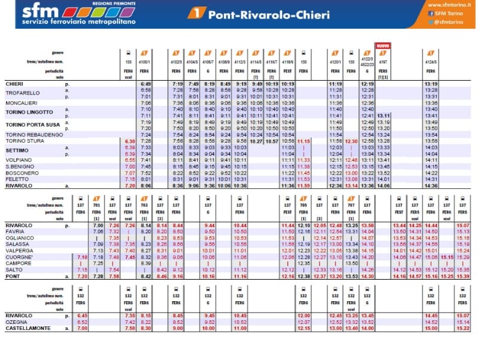The height and width of the screenshot is (340, 478).
Task: Click the red NUOVO badge above train 4197
Action: (x=382, y=45)
